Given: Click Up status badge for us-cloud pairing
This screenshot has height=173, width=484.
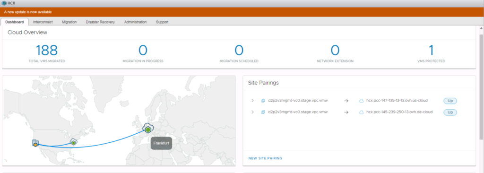Looking at the screenshot, I should [x=450, y=101].
